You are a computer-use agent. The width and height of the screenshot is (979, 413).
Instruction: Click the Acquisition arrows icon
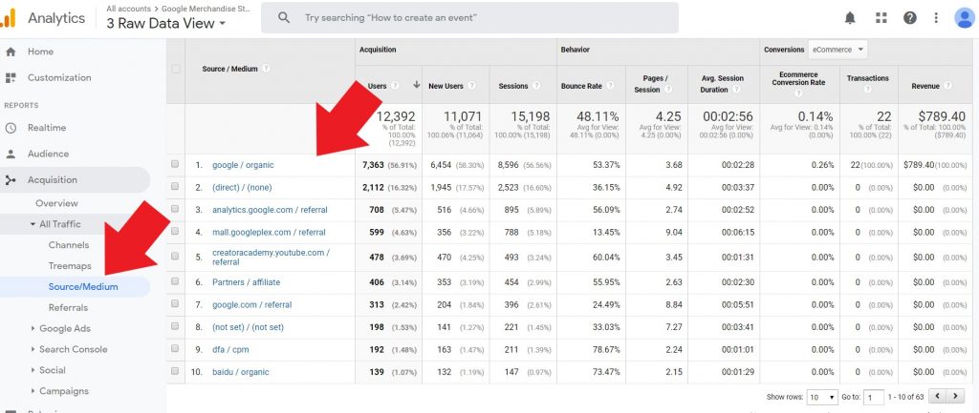point(11,180)
